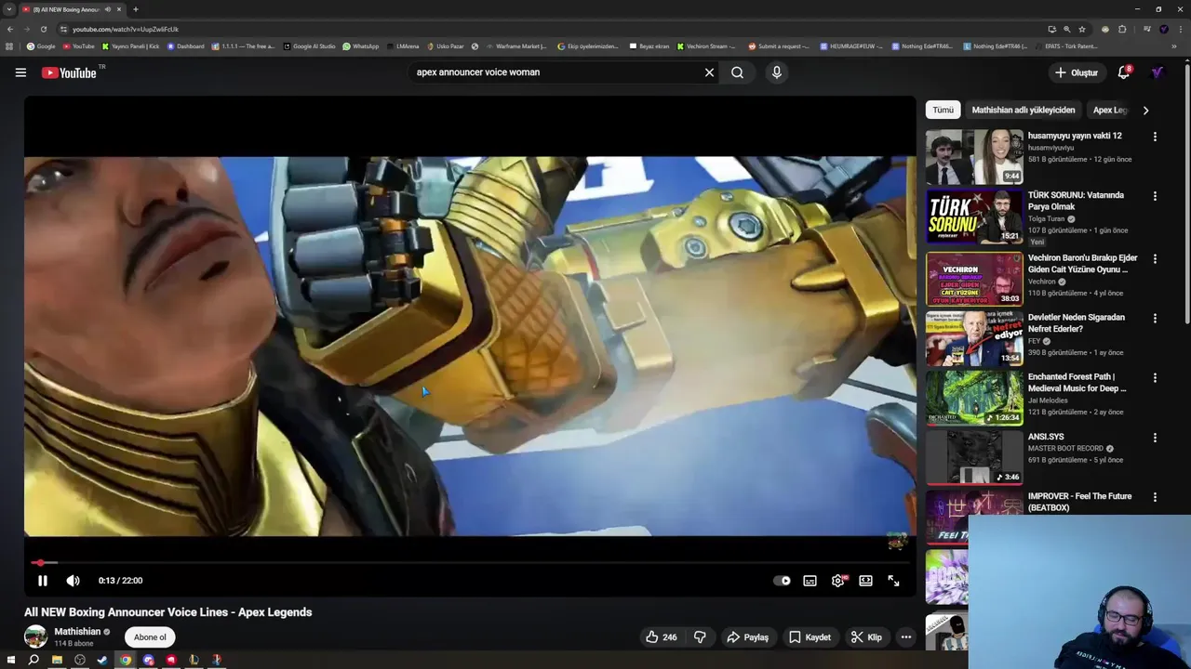The image size is (1191, 669).
Task: Open the Enchanted Forest Path video
Action: tap(974, 398)
